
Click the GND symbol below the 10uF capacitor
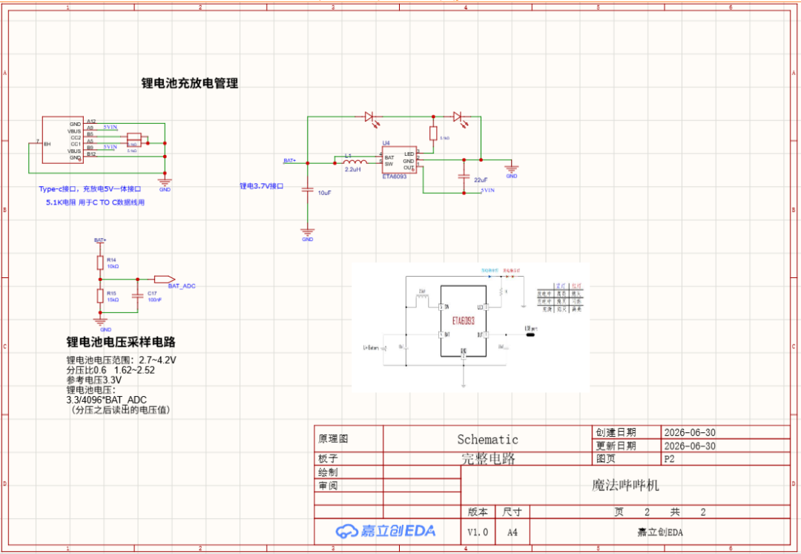pyautogui.click(x=307, y=232)
